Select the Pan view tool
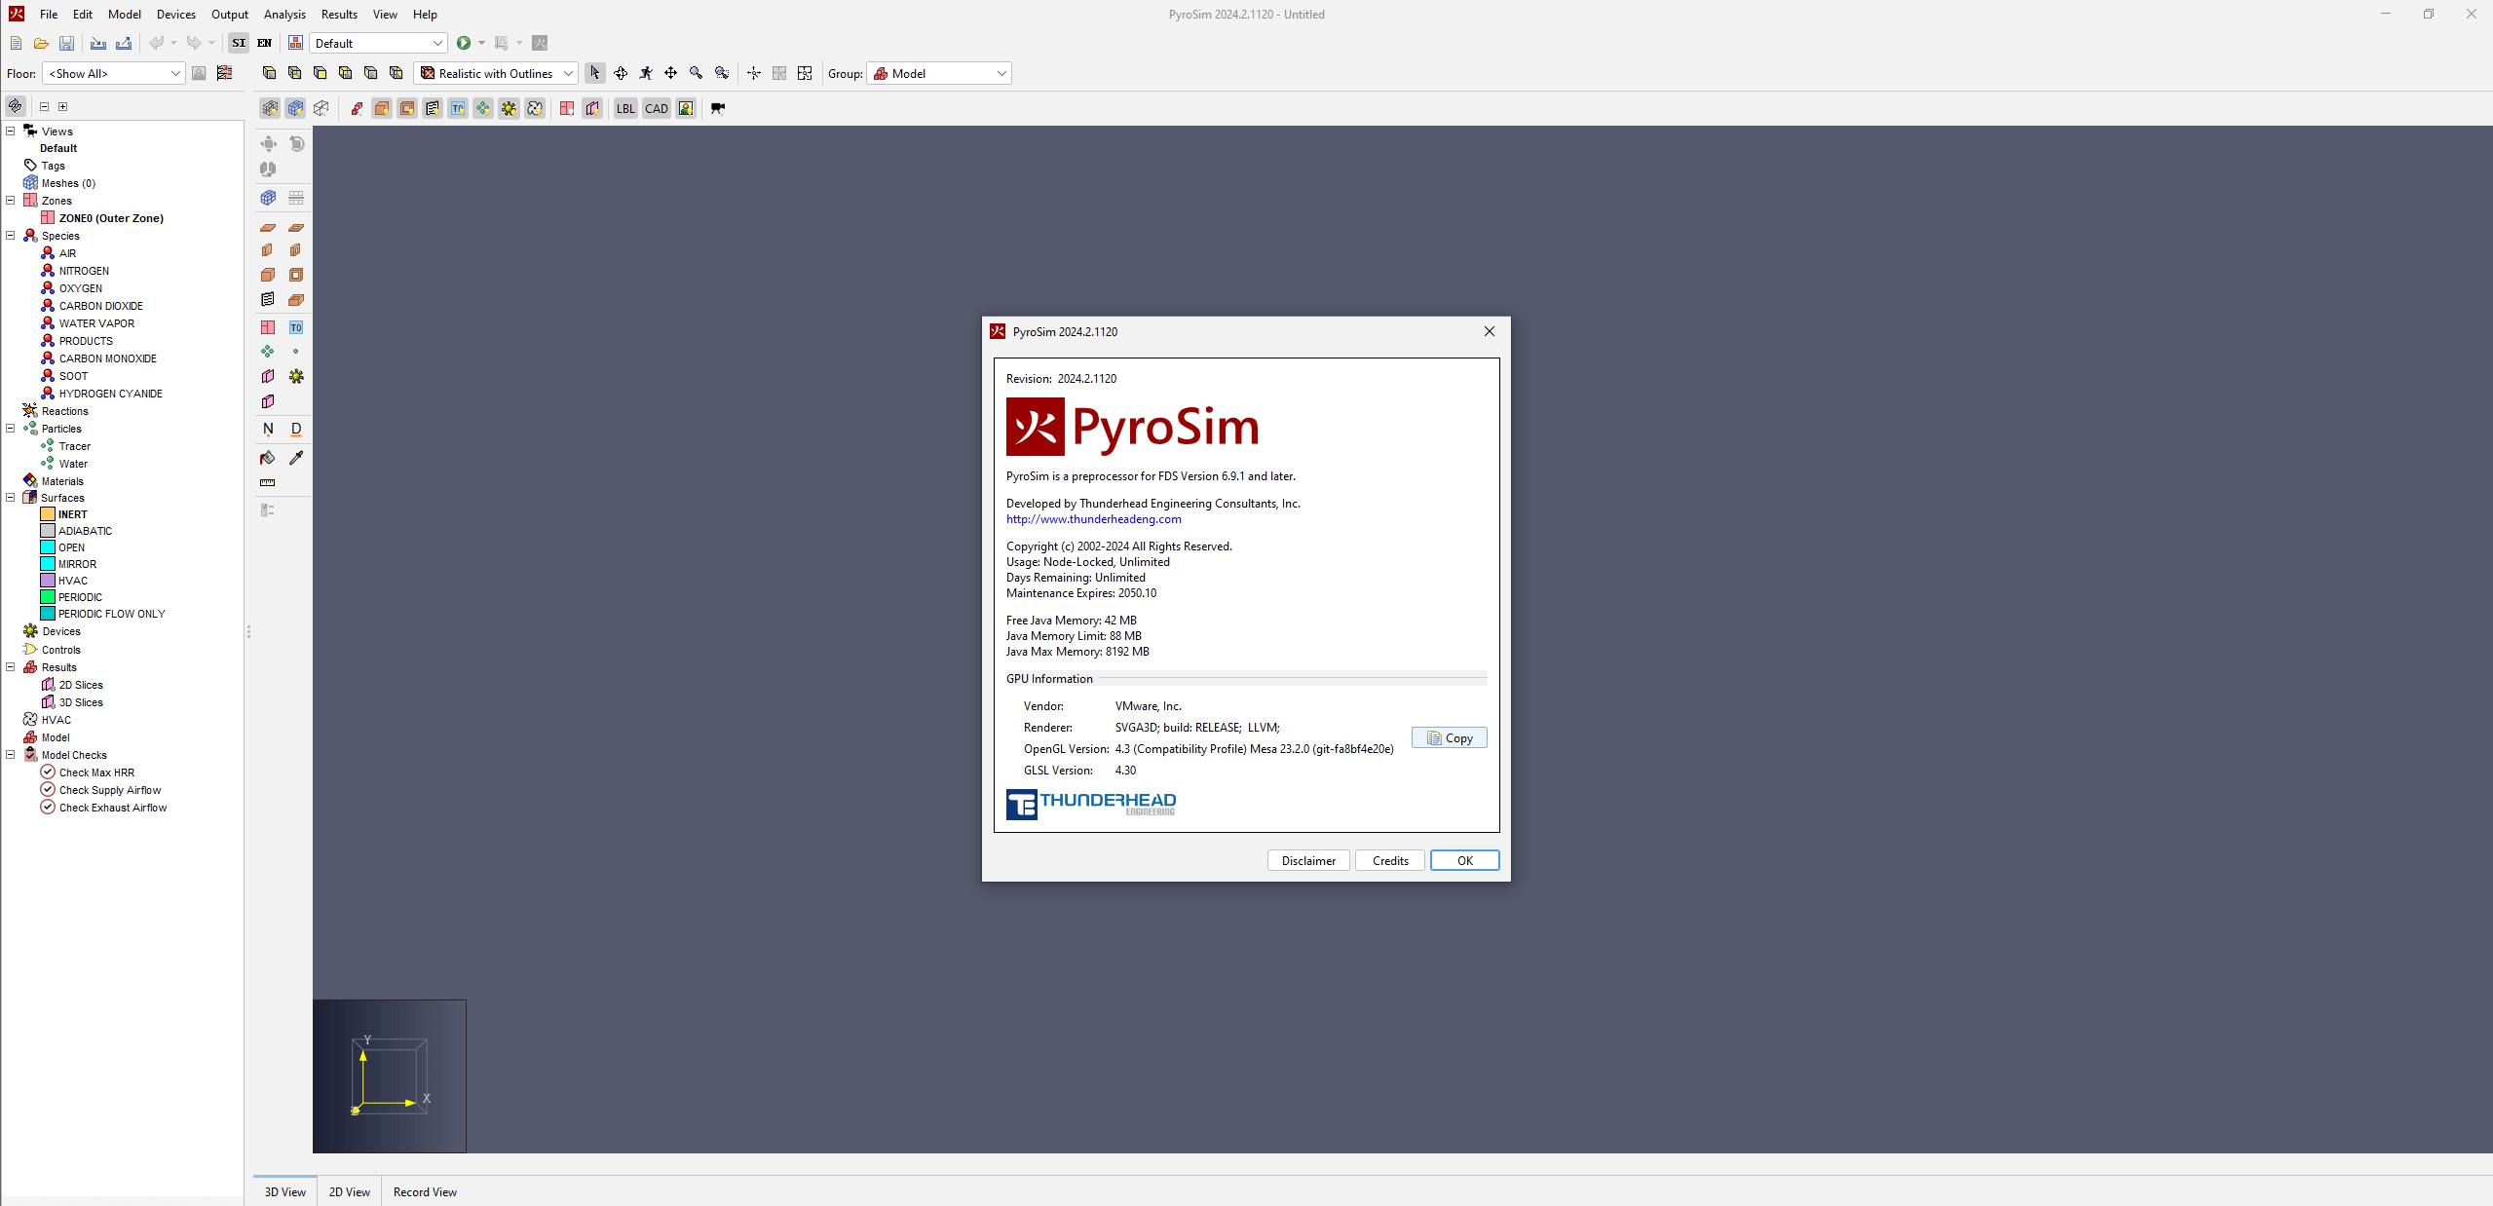The height and width of the screenshot is (1206, 2493). [x=671, y=73]
